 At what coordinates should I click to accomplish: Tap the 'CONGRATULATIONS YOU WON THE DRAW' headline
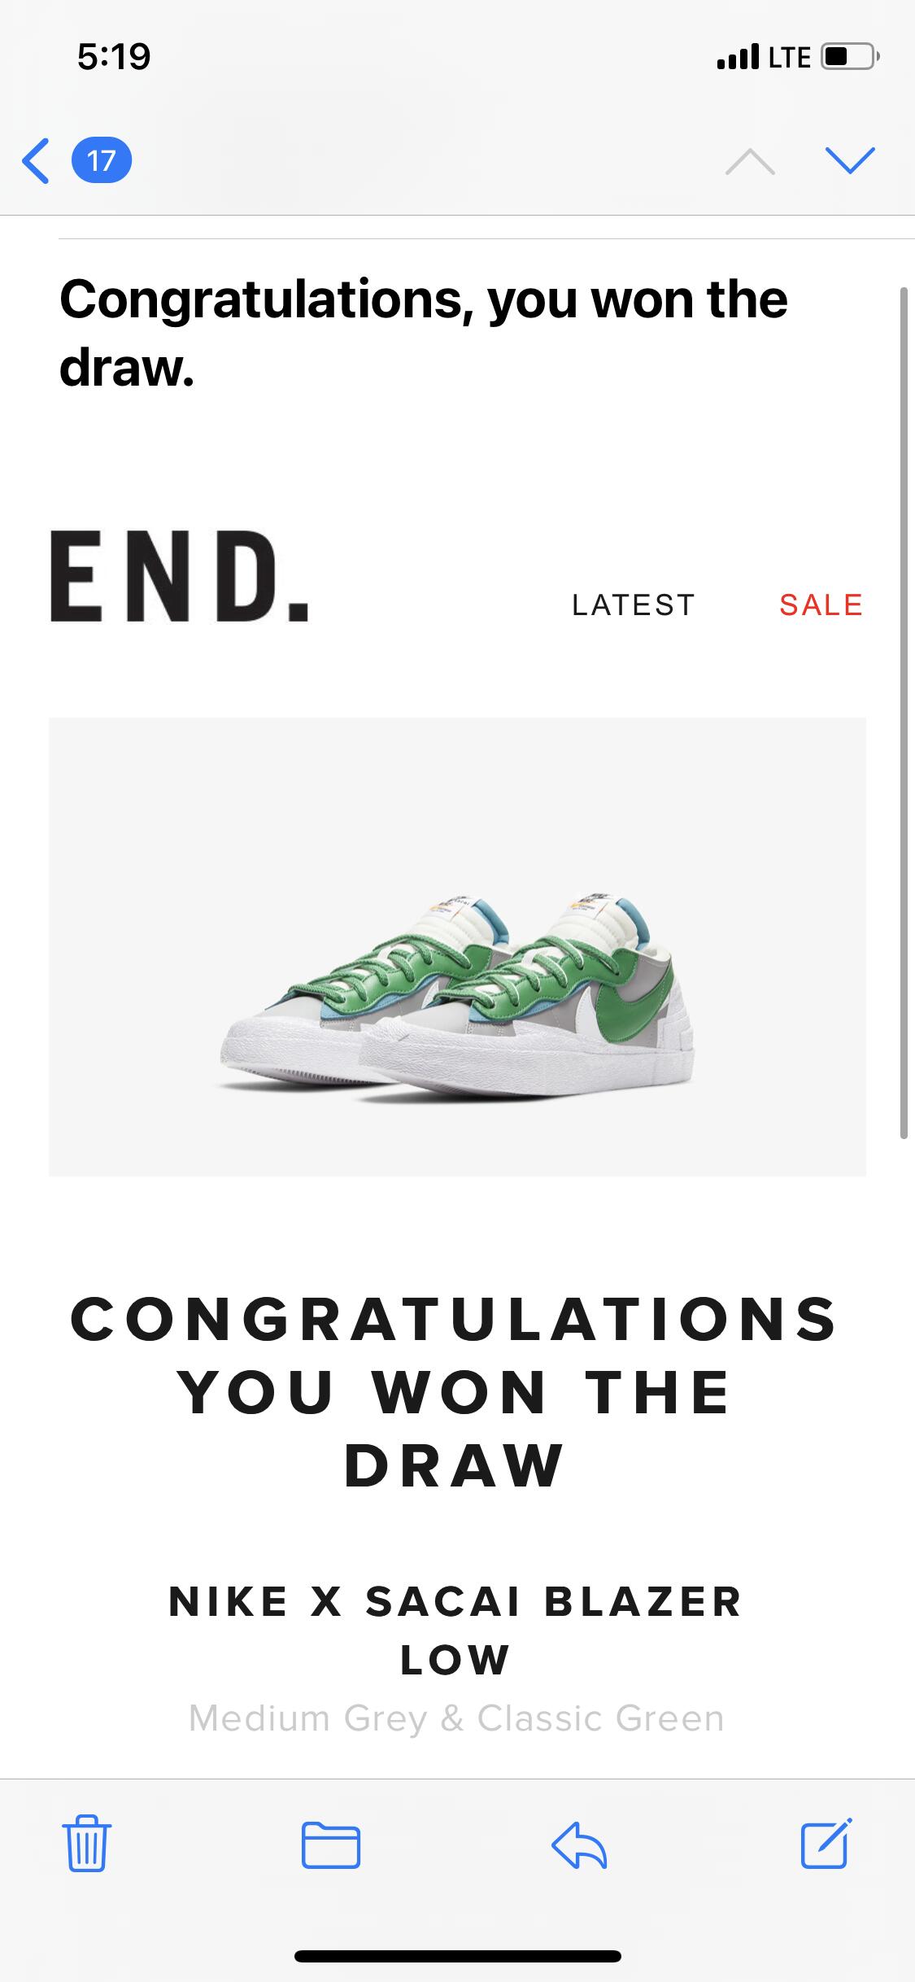pos(455,1391)
